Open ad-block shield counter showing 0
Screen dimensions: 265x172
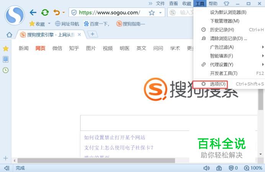(233, 168)
